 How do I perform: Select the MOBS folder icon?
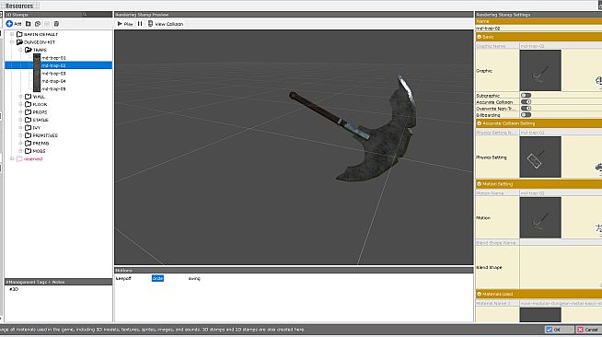point(28,151)
